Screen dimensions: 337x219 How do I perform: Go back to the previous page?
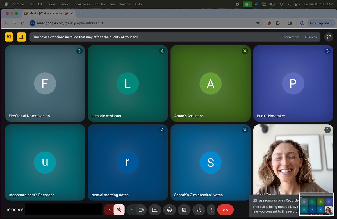pos(6,23)
